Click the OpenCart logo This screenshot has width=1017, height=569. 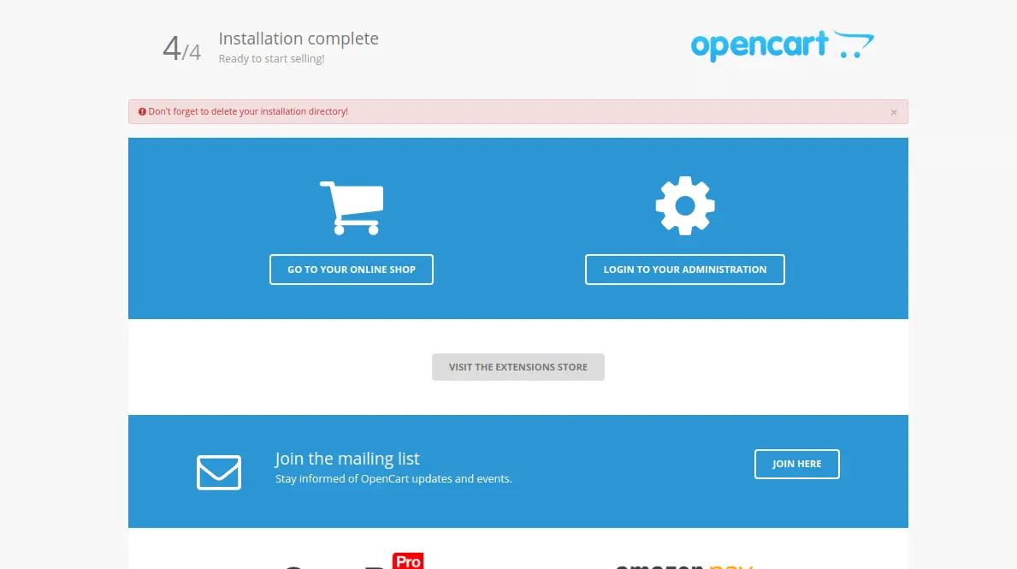click(x=782, y=45)
